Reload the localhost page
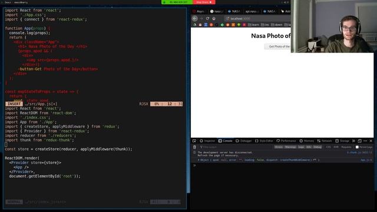Image resolution: width=377 pixels, height=212 pixels. pyautogui.click(x=207, y=18)
